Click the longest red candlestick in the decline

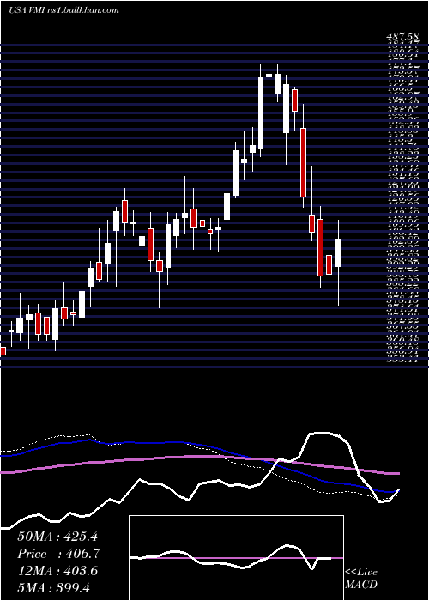304,163
